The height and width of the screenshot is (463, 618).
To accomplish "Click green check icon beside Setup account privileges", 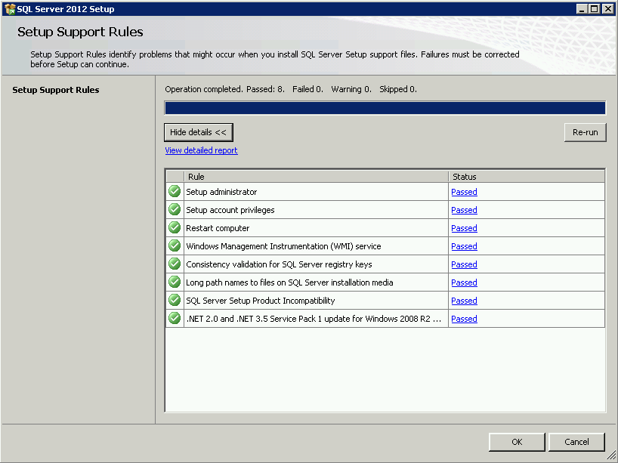I will point(175,210).
